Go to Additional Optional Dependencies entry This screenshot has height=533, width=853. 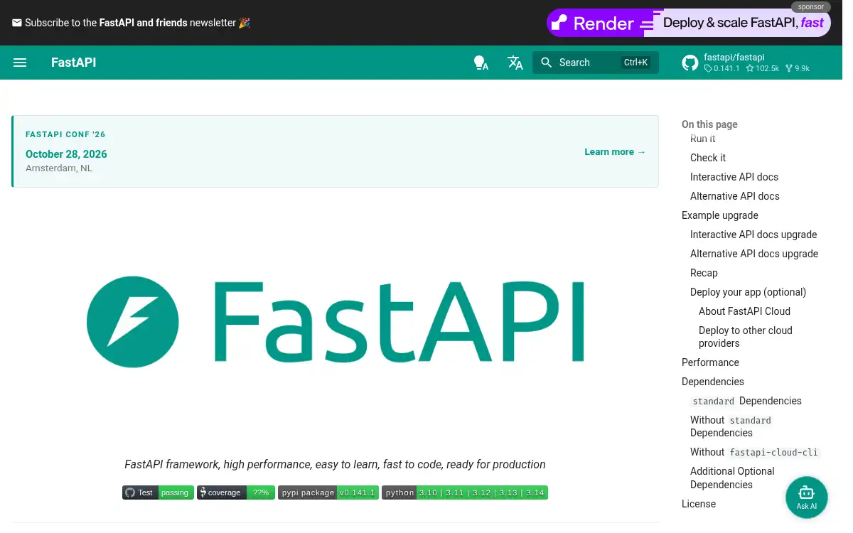pos(732,478)
